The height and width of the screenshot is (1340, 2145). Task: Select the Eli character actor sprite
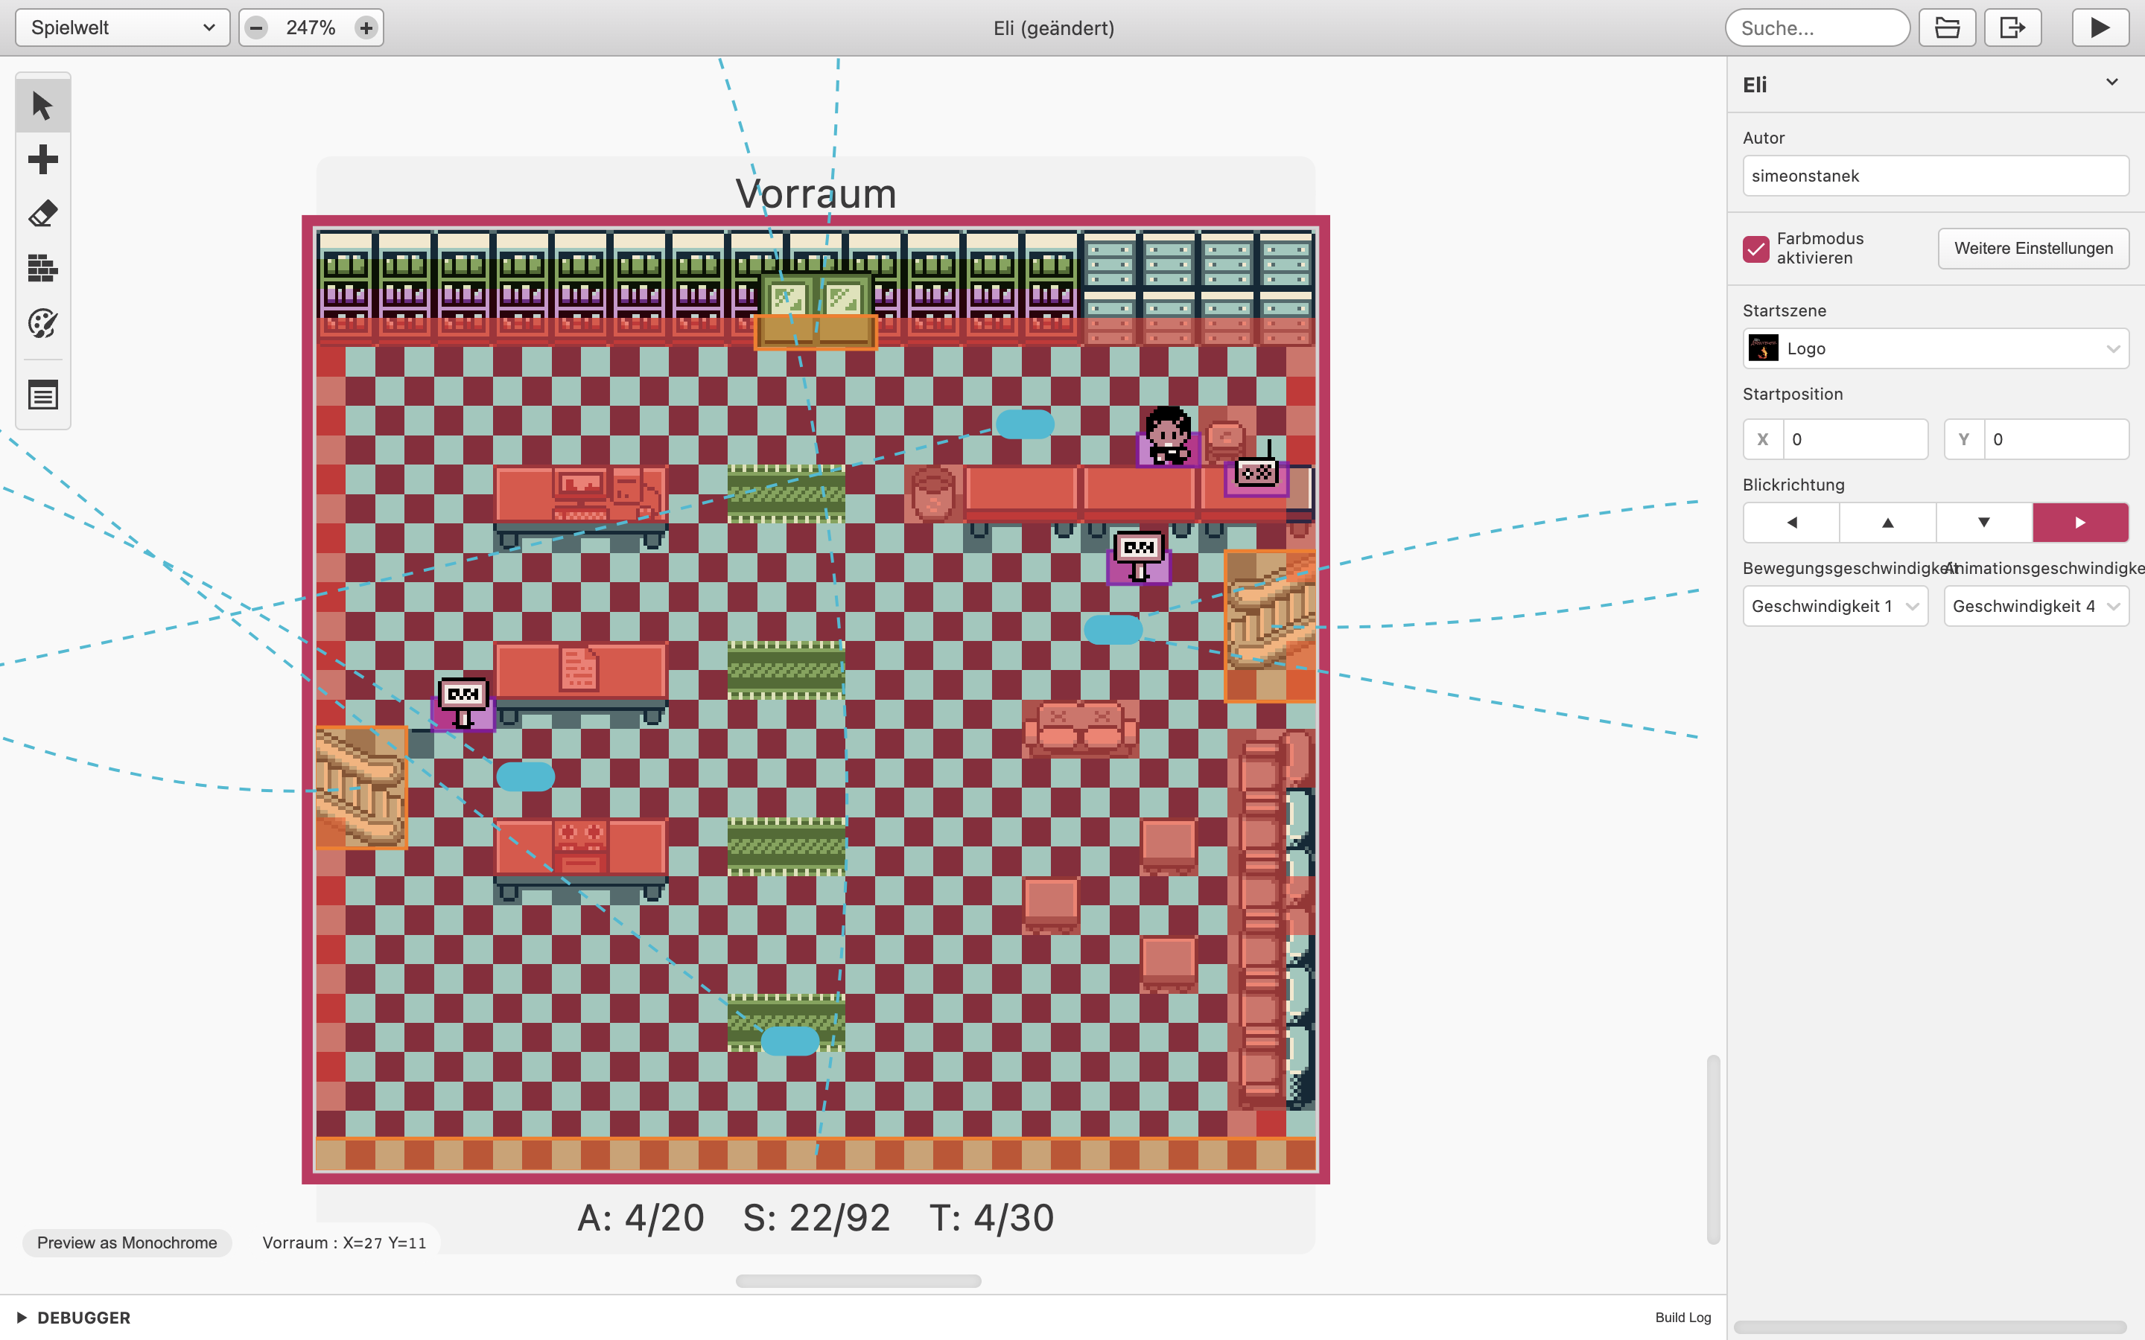(x=1169, y=435)
